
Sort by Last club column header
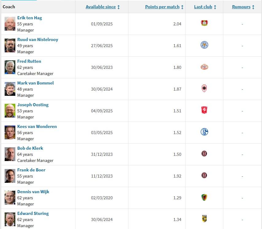coord(203,7)
